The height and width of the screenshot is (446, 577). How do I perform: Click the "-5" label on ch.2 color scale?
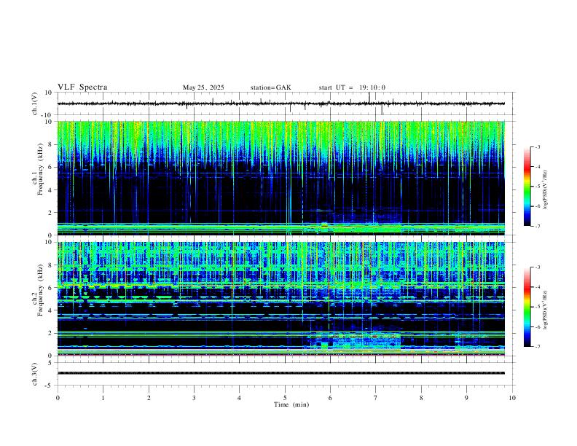[x=537, y=307]
